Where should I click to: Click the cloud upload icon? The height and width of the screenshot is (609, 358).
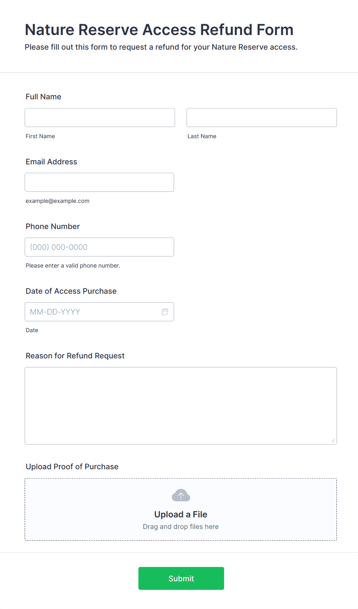[x=181, y=495]
